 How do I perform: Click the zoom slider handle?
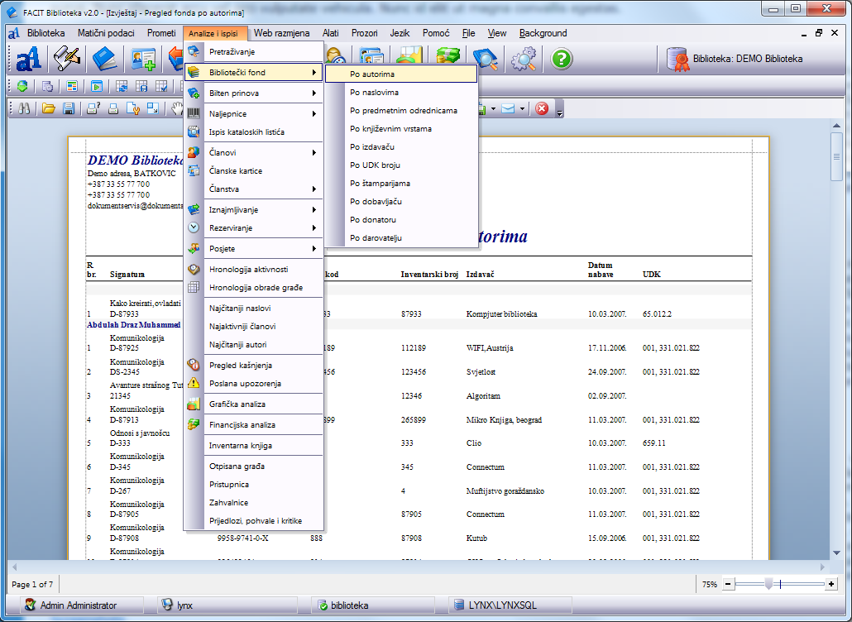(768, 584)
